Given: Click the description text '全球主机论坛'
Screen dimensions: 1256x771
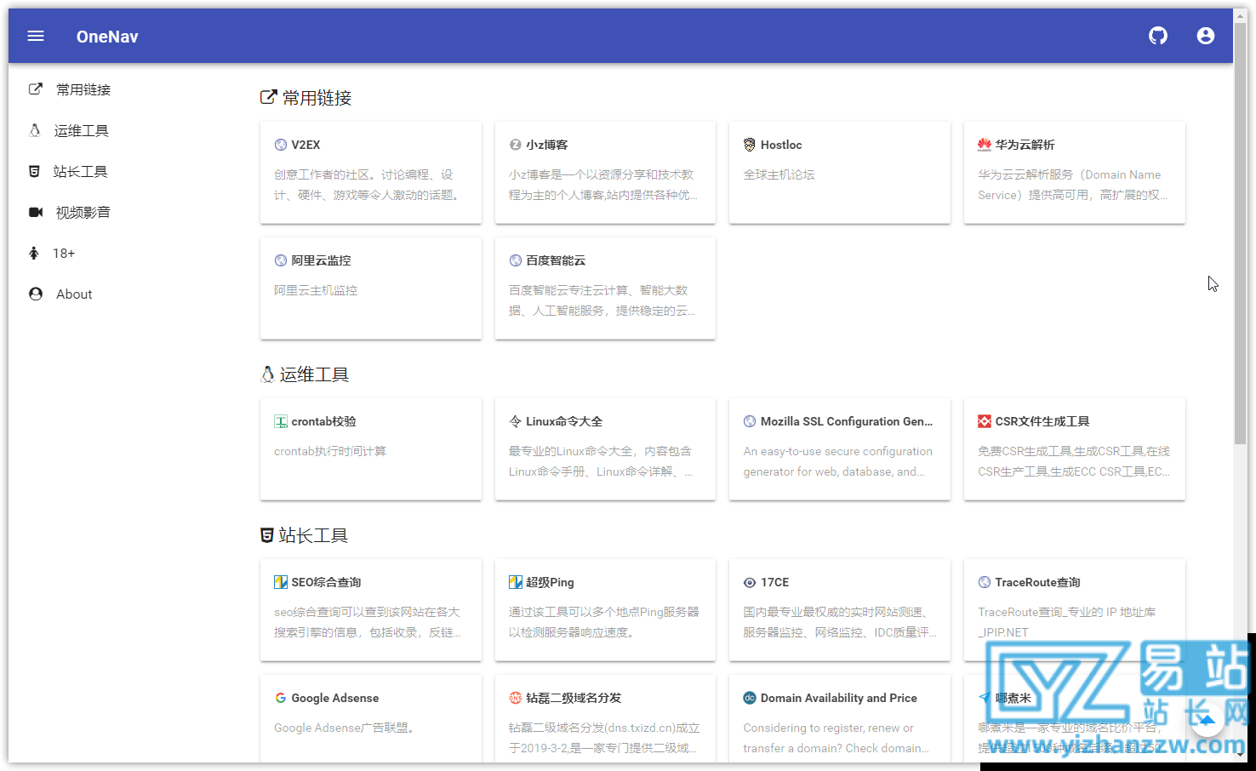Looking at the screenshot, I should (779, 174).
